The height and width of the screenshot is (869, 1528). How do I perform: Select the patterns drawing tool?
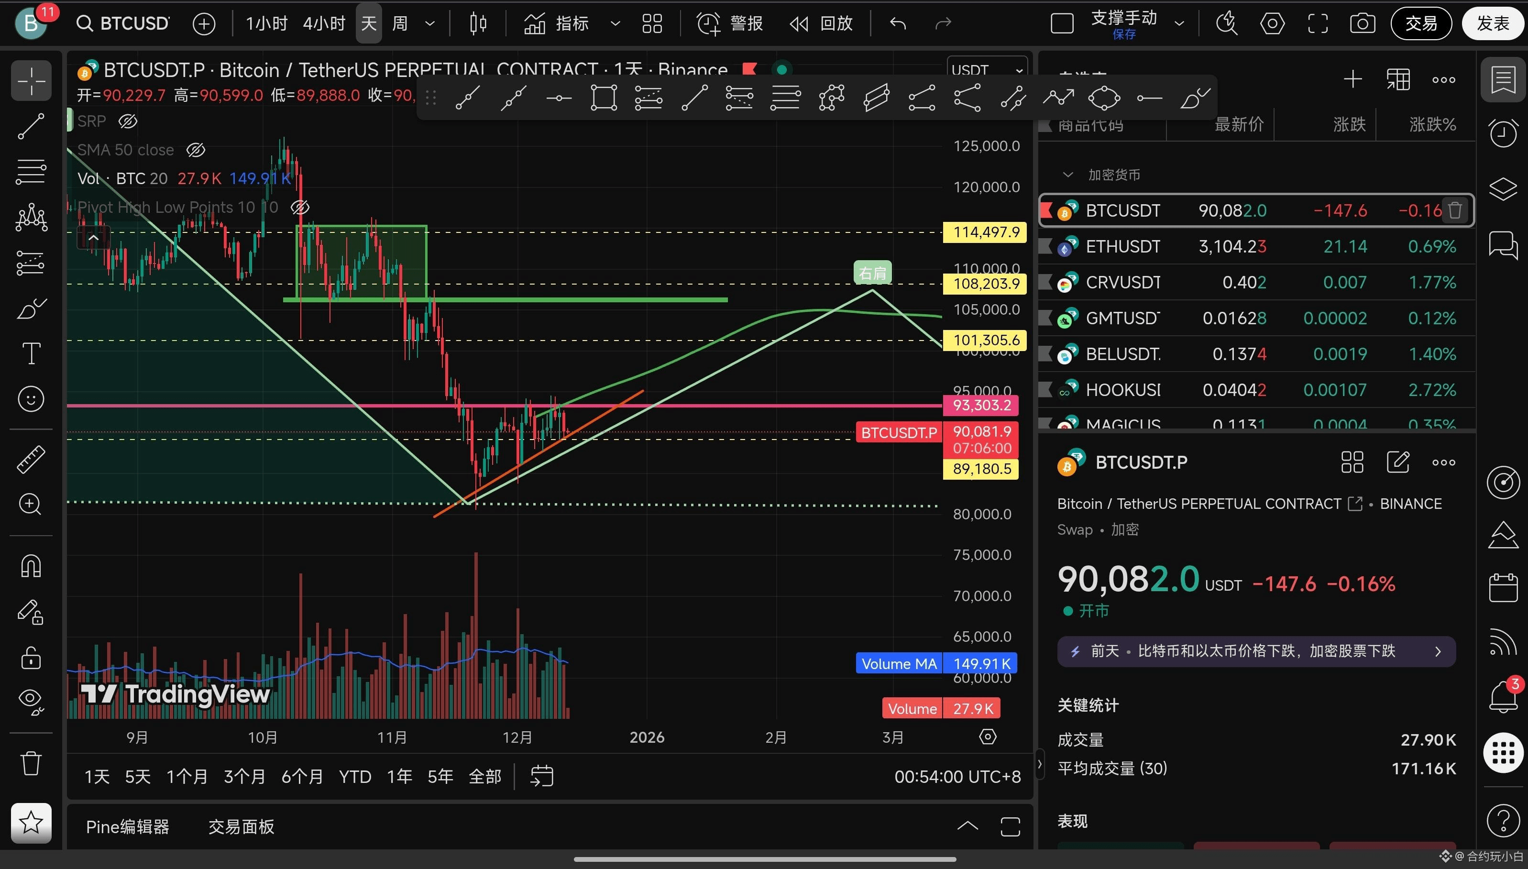pyautogui.click(x=31, y=217)
